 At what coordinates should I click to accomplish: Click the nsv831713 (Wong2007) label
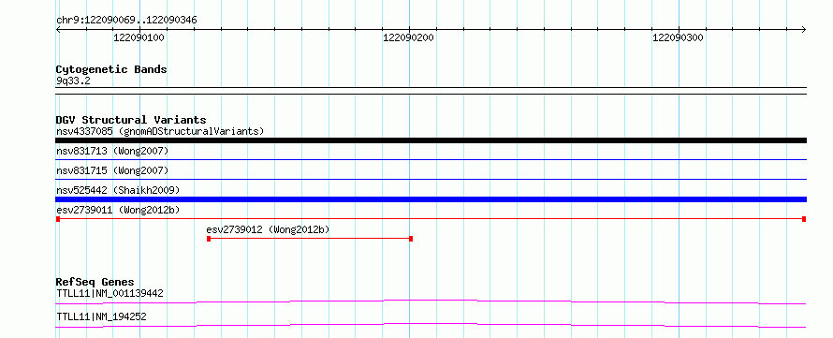(112, 151)
